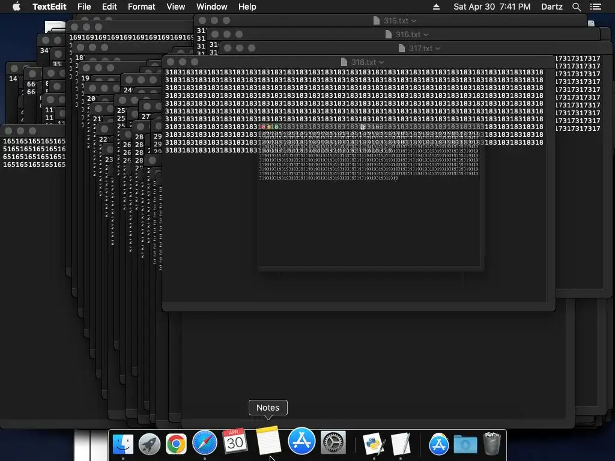The height and width of the screenshot is (461, 615).
Task: Click the document icon beside 318.txt title
Action: 344,62
